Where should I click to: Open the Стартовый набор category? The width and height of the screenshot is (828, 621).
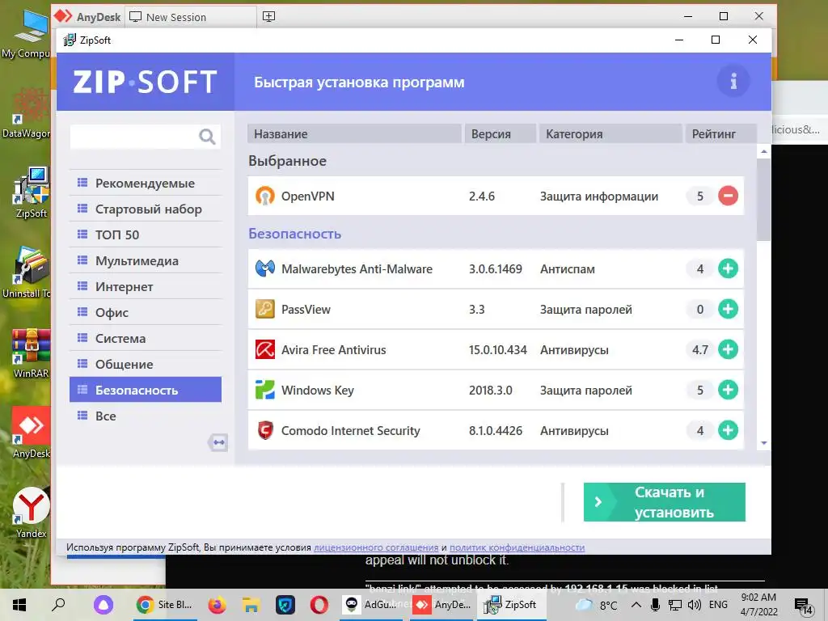[146, 209]
